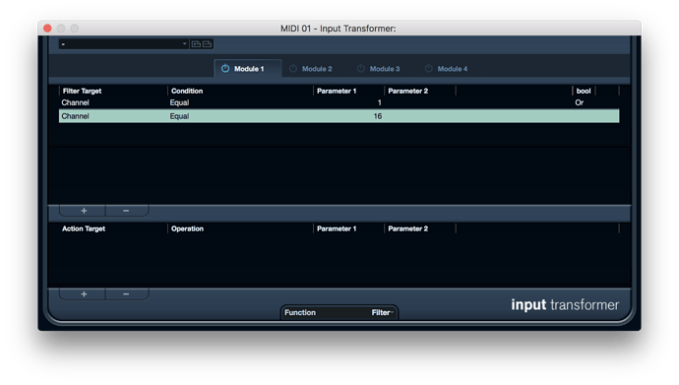Click Parameter 1 value 1
The image size is (679, 385).
(x=379, y=102)
